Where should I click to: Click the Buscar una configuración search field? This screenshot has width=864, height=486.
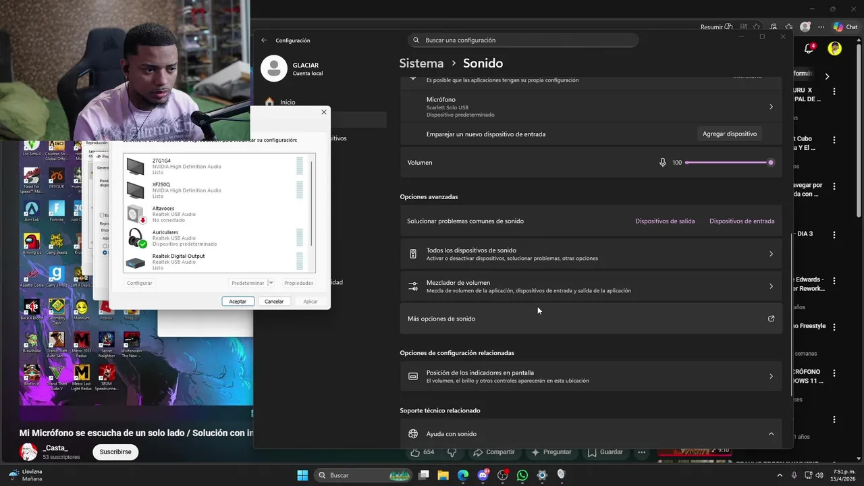523,40
